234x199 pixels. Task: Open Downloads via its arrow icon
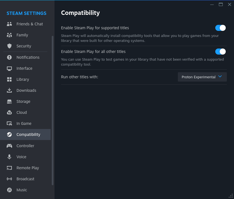coord(9,90)
